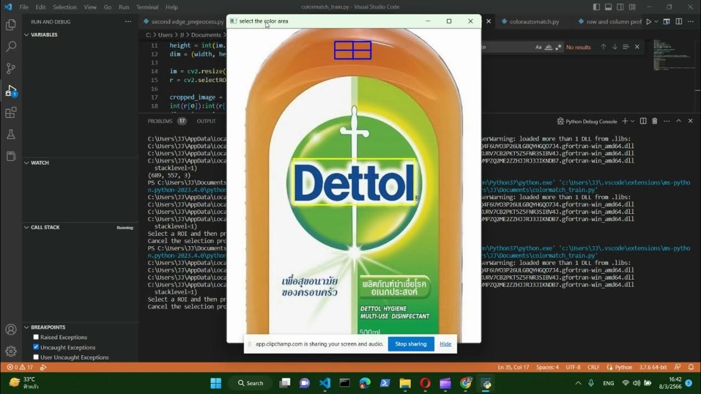Split the terminal panel

click(x=643, y=121)
